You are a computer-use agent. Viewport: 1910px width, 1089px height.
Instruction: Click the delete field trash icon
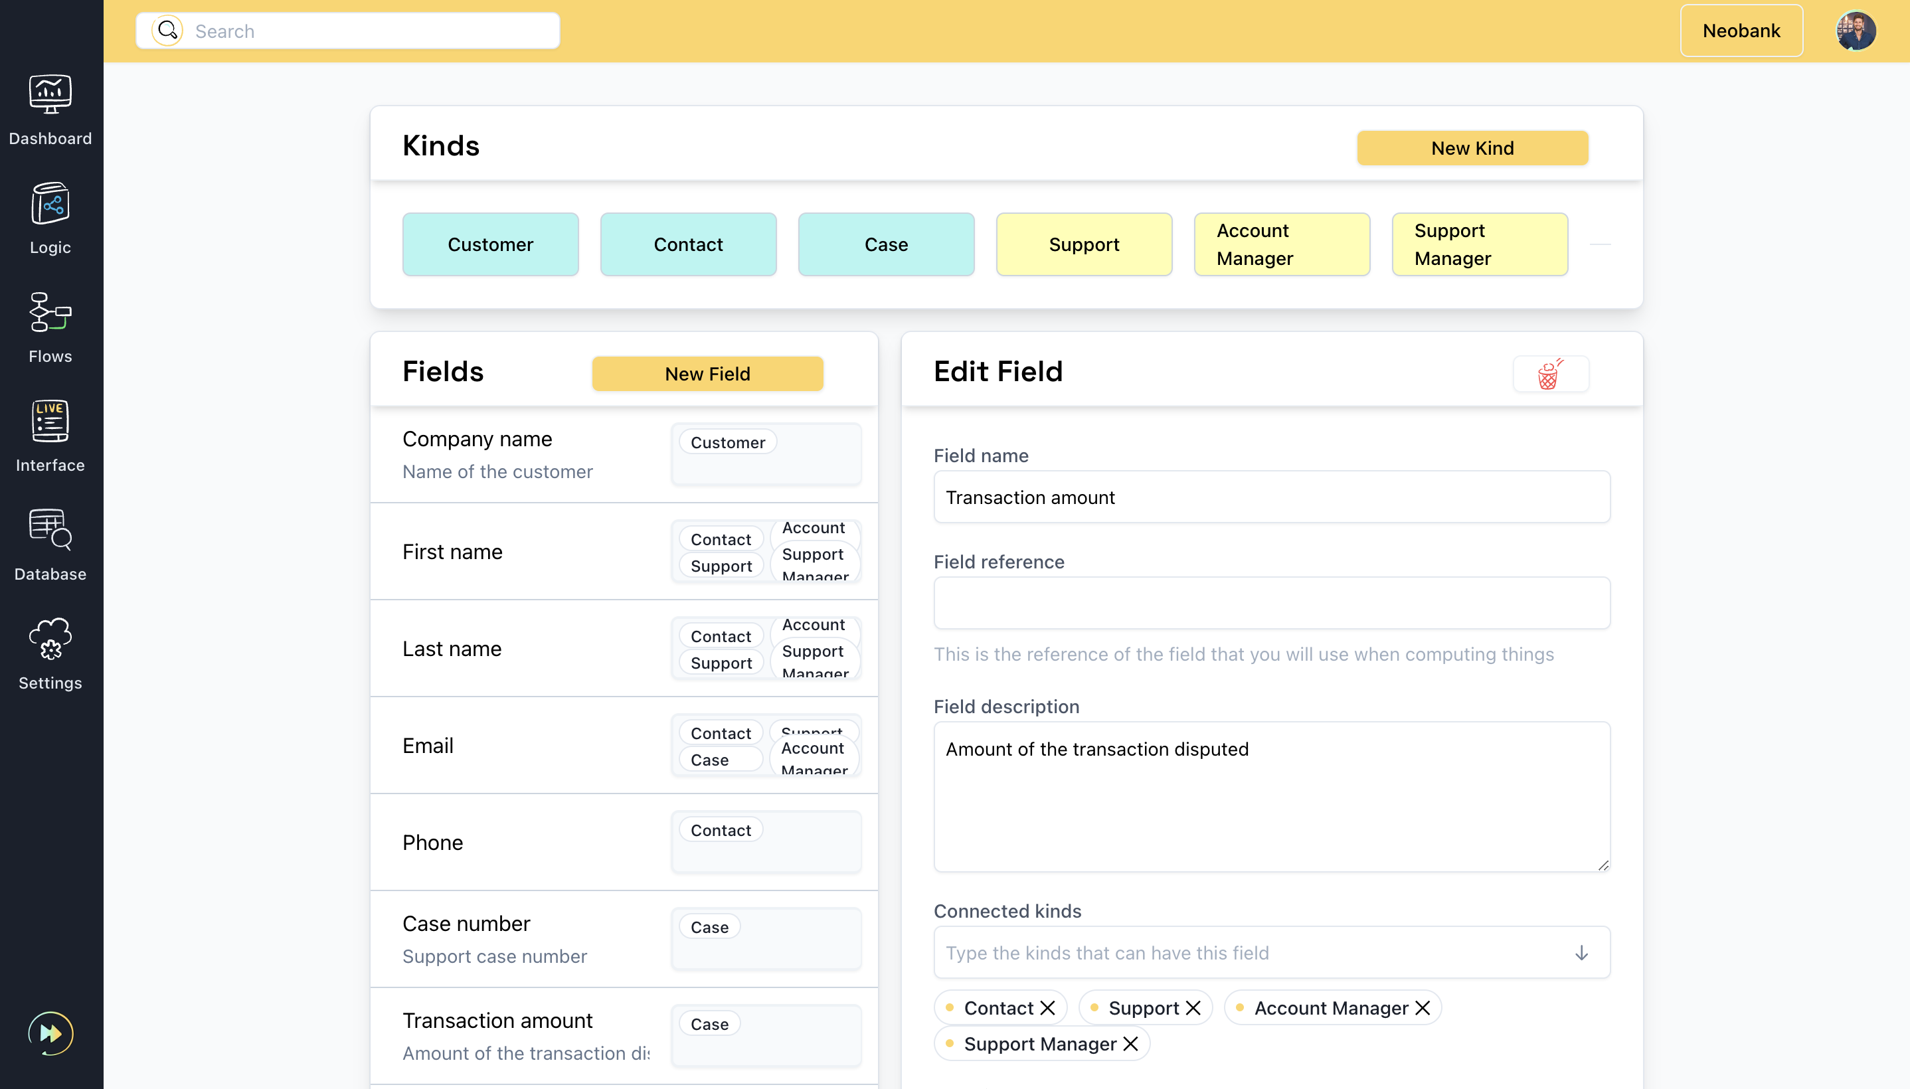point(1549,374)
